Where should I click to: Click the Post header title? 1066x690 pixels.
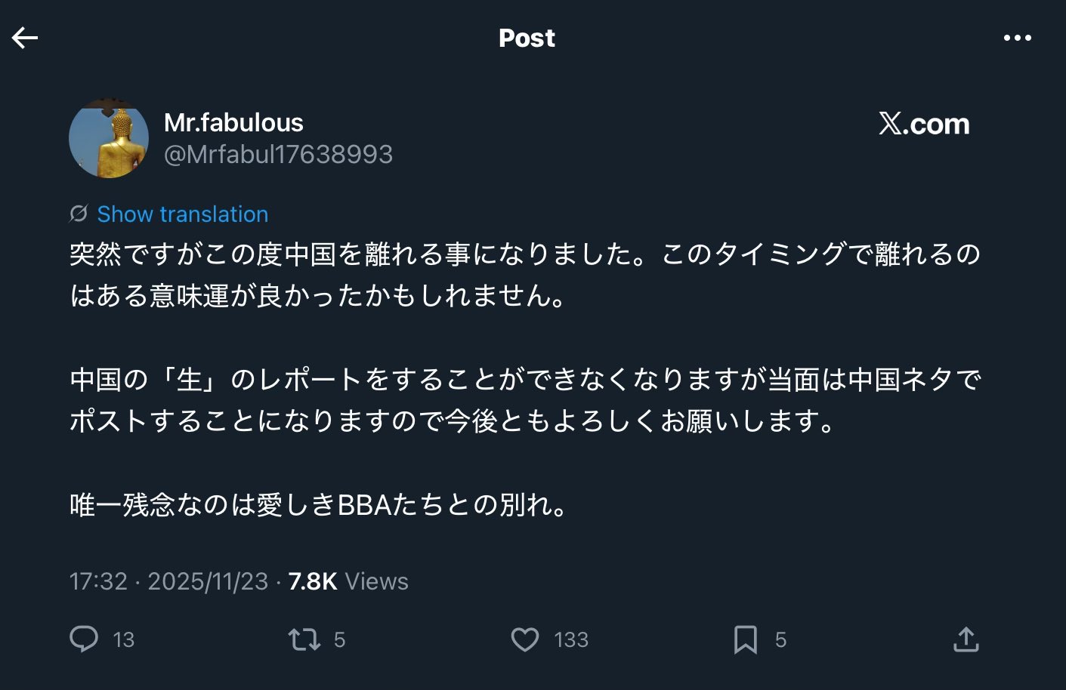(x=527, y=38)
